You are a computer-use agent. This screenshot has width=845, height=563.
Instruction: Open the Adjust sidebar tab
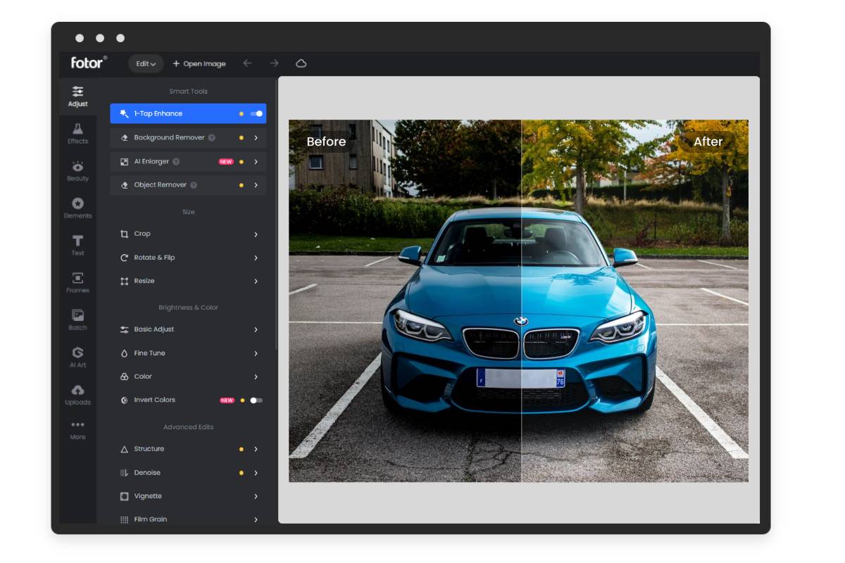click(x=77, y=96)
